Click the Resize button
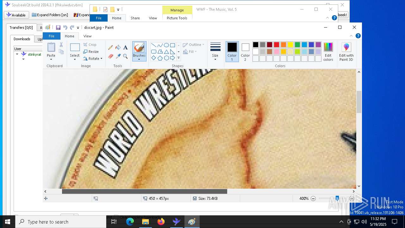Image resolution: width=405 pixels, height=228 pixels. [x=91, y=52]
